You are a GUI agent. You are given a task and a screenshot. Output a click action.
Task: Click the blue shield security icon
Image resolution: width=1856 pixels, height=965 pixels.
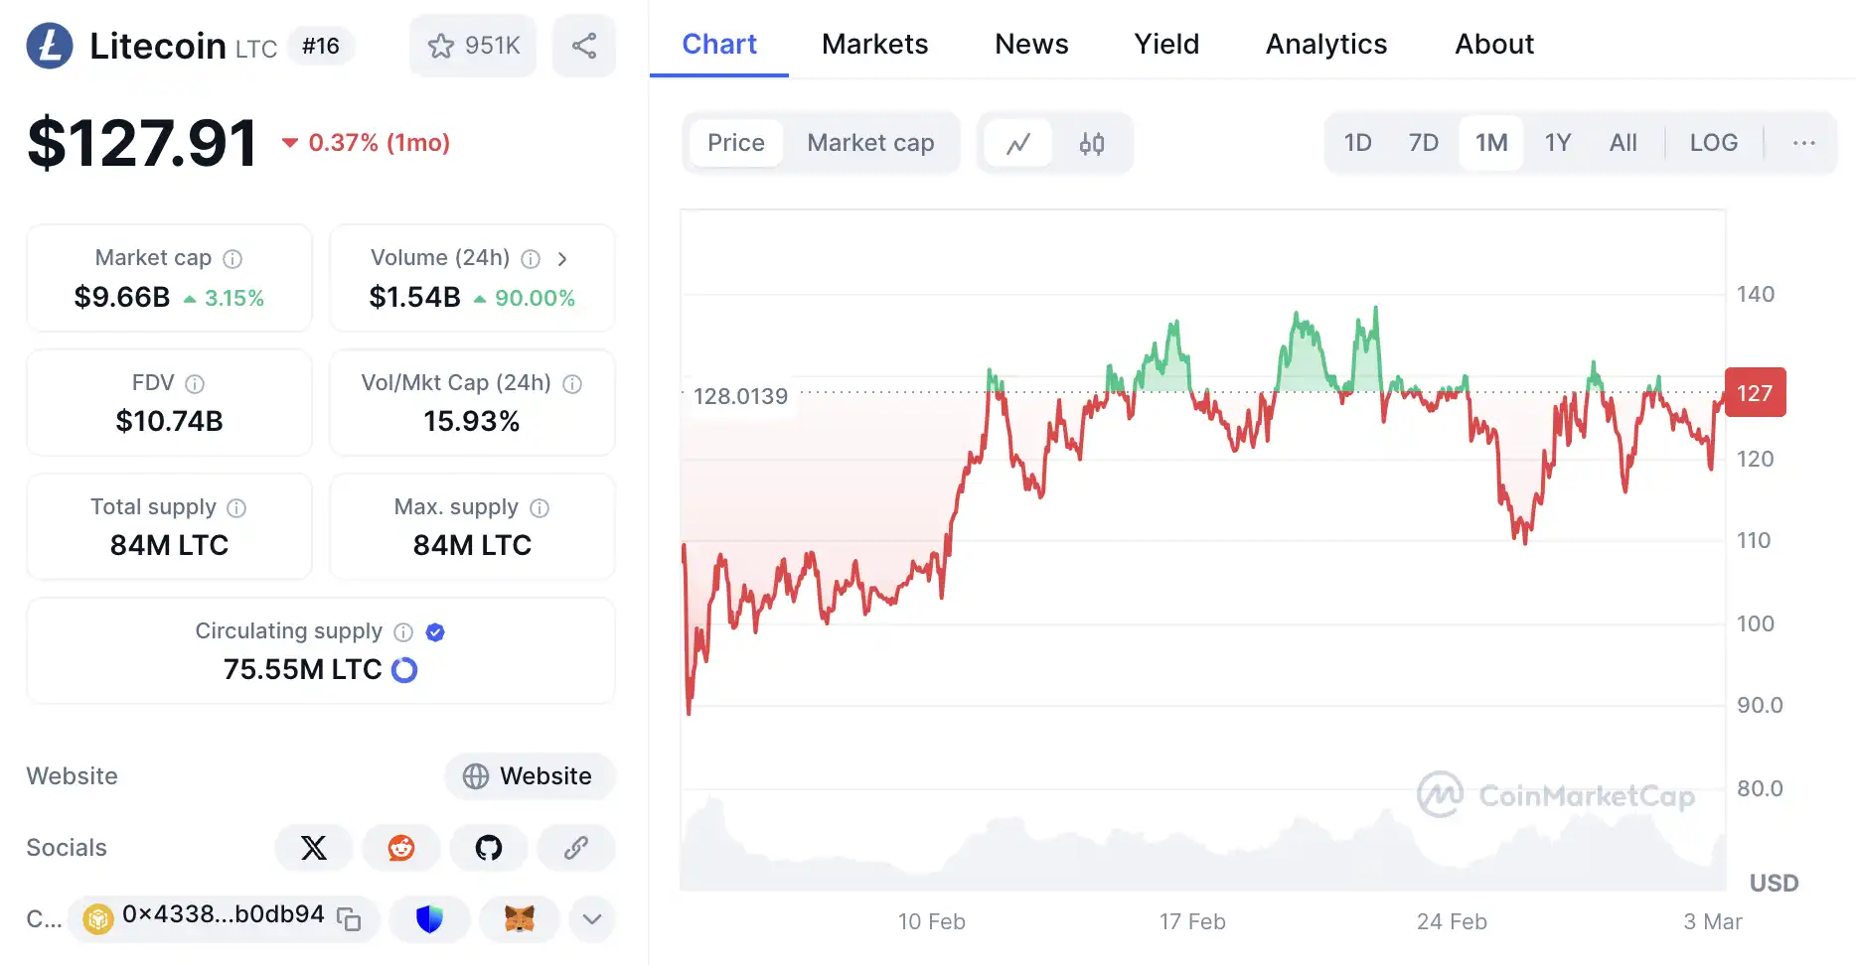tap(429, 919)
